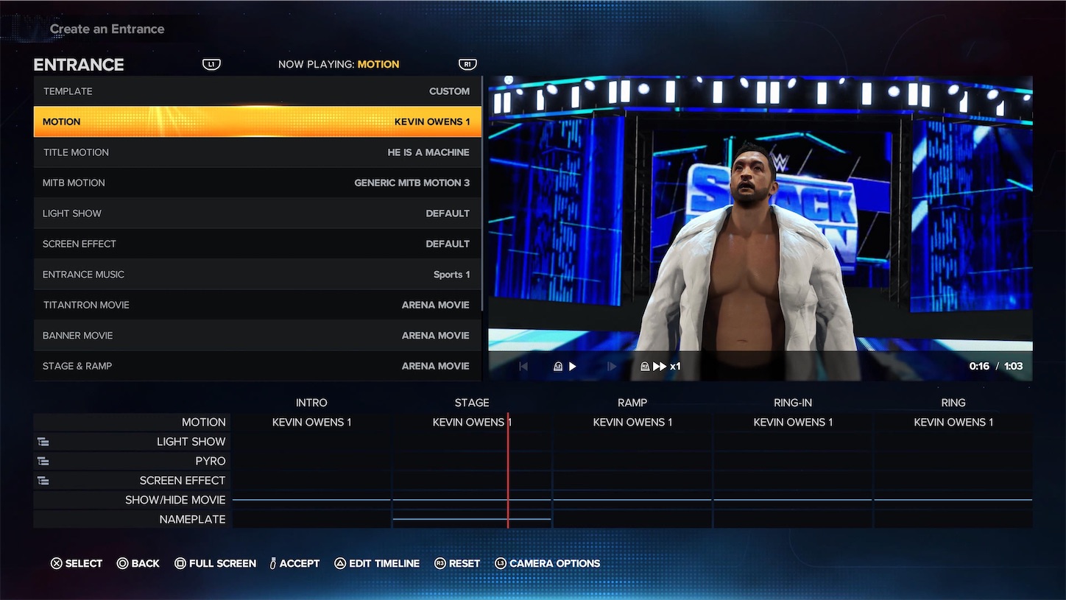Click the Create an Entrance title

pyautogui.click(x=107, y=29)
